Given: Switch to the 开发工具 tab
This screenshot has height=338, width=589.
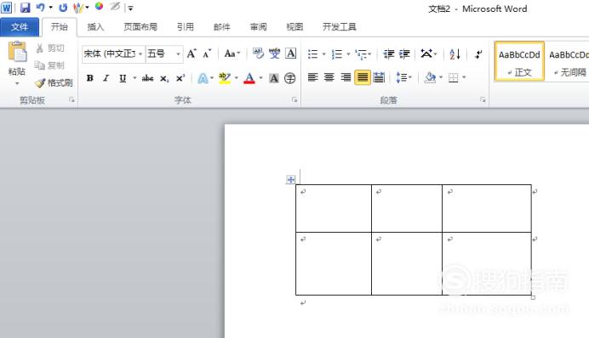Looking at the screenshot, I should 340,27.
